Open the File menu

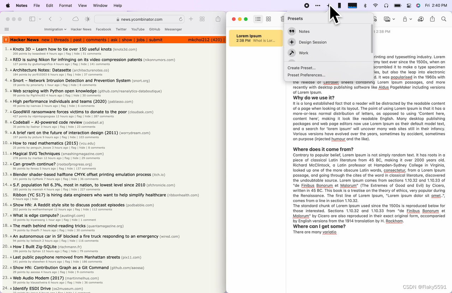tap(36, 5)
